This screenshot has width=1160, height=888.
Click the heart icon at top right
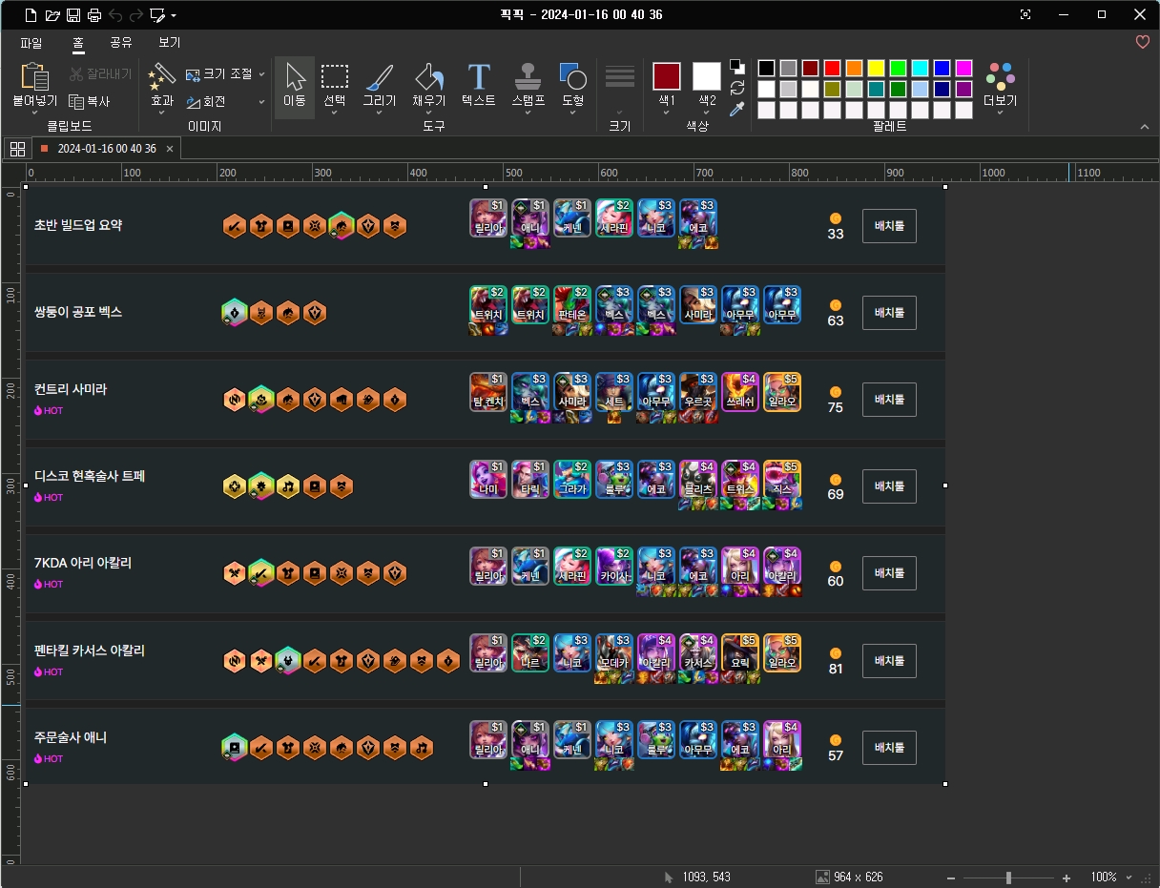(1143, 42)
